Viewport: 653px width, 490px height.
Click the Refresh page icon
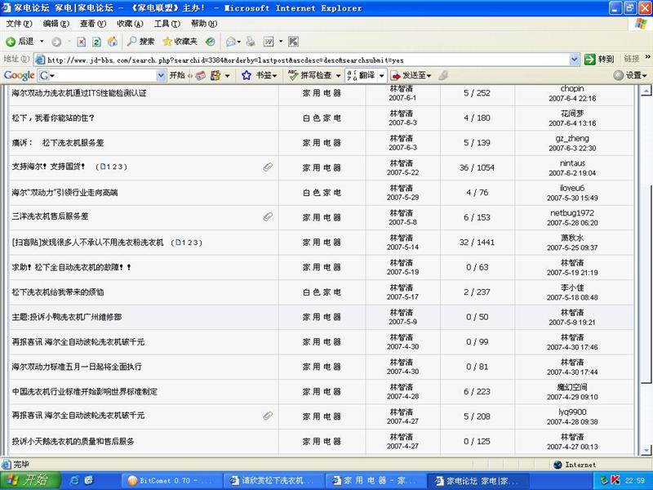[96, 42]
